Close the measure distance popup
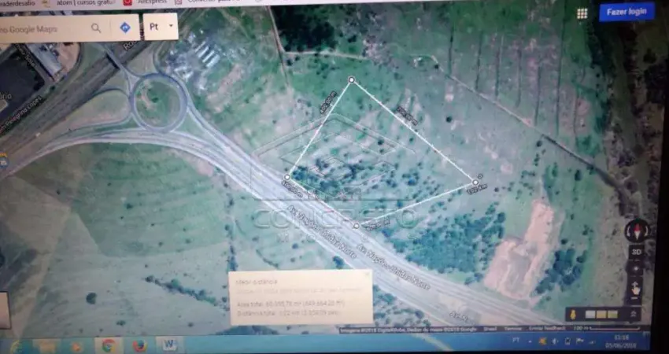The image size is (669, 354). coord(366,275)
